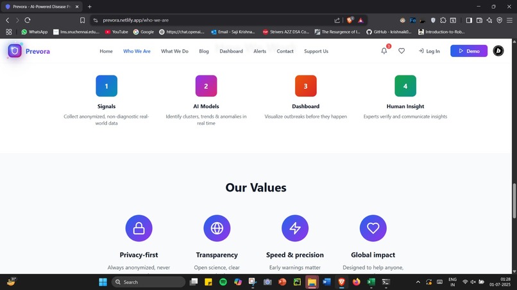517x290 pixels.
Task: Open the notifications bell icon
Action: tap(384, 51)
